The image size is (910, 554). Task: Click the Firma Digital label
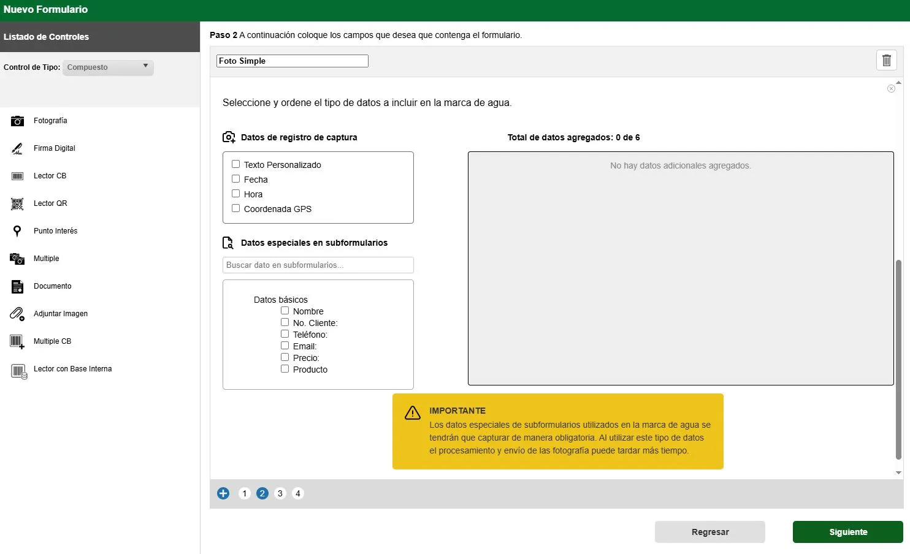(x=55, y=148)
